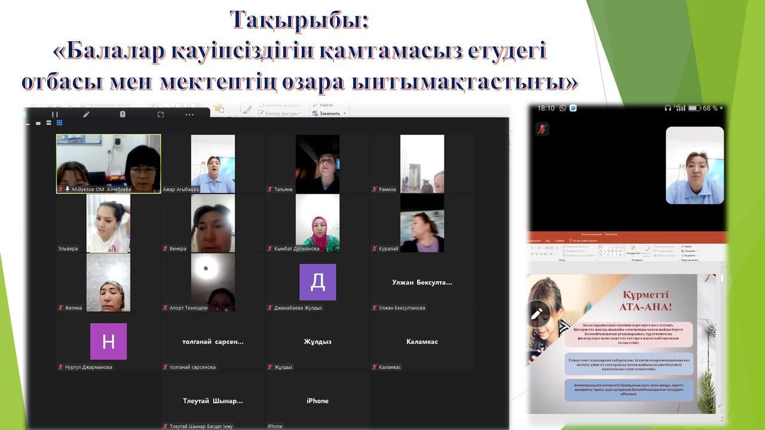Click the Найти button

point(323,105)
